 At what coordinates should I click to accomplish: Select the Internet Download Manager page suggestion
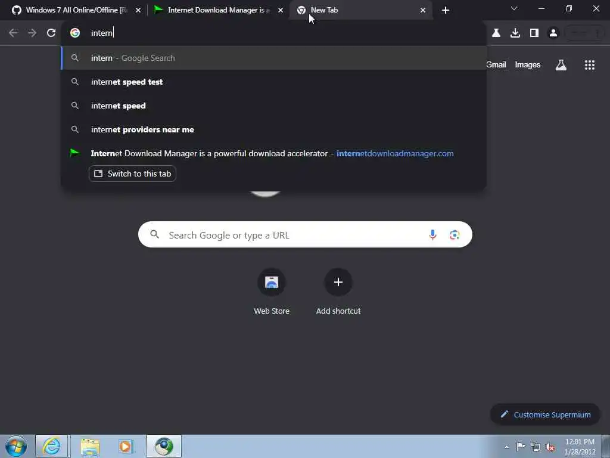pyautogui.click(x=274, y=153)
